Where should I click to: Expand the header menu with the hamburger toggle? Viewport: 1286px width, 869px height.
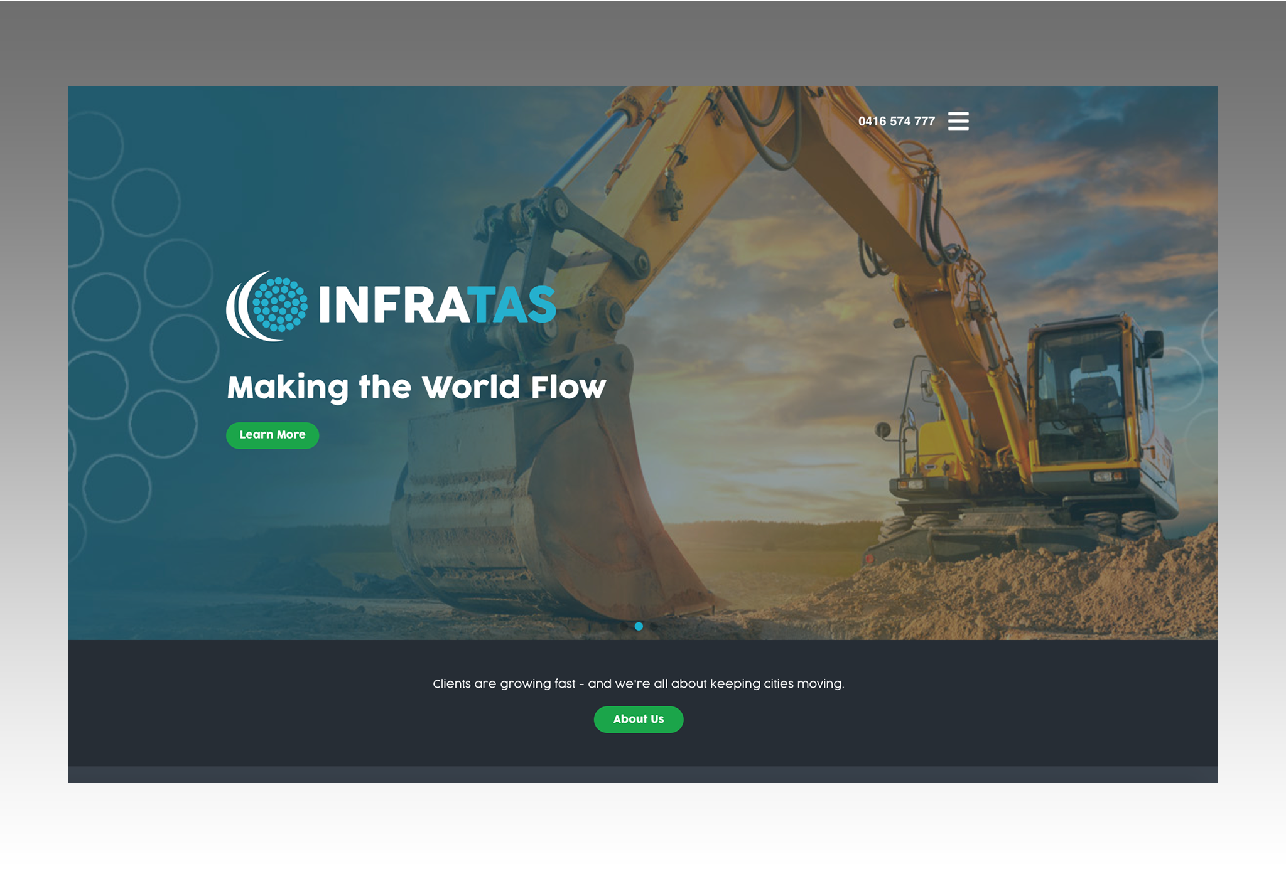pyautogui.click(x=959, y=121)
